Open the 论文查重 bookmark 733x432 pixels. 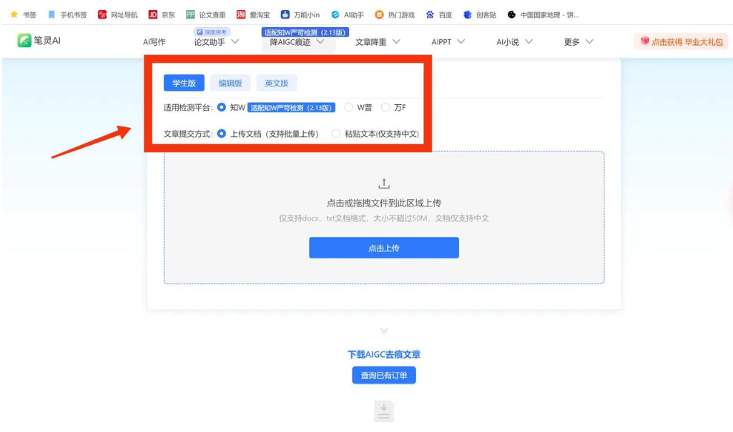tap(206, 14)
